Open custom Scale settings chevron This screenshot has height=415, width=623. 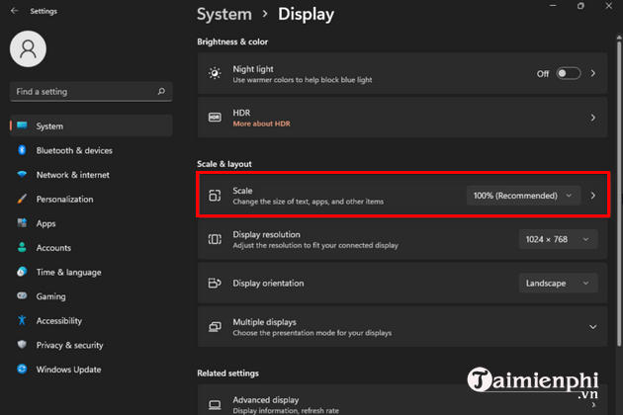point(592,196)
